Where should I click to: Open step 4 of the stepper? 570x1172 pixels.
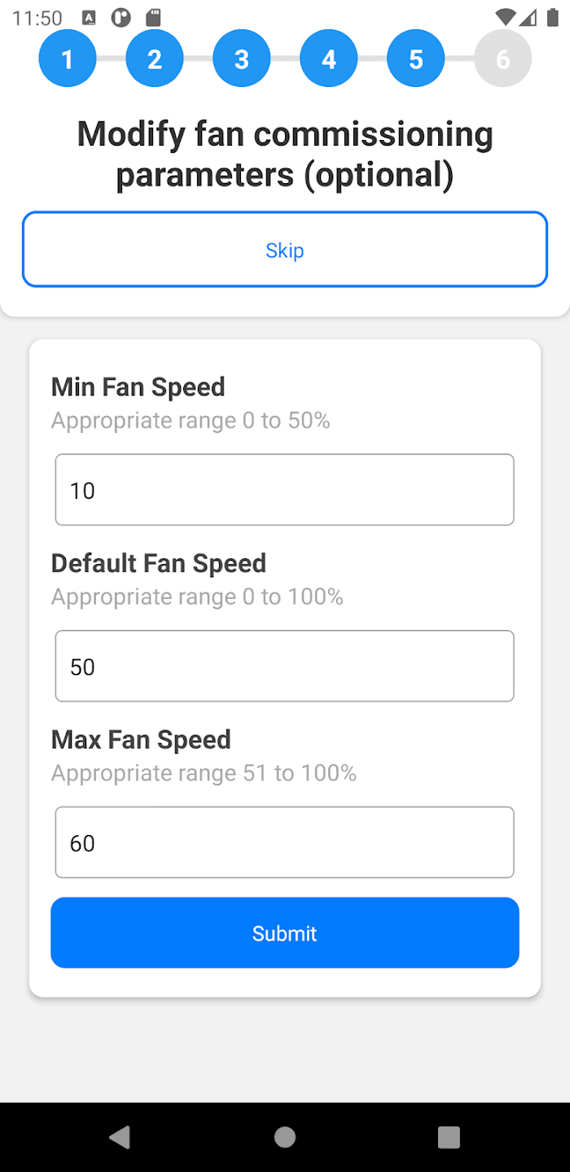(x=329, y=59)
